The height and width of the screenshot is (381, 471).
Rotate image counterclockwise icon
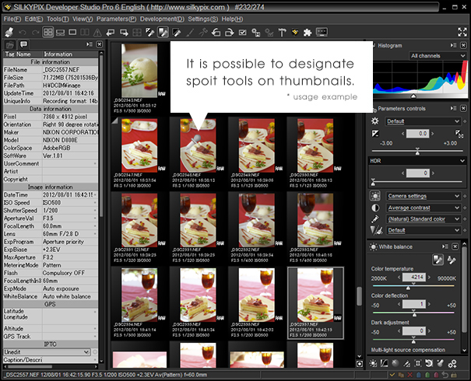(216, 32)
